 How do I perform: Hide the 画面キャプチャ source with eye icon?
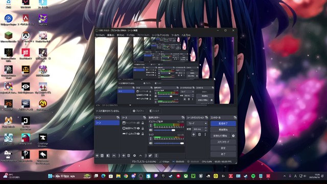click(138, 128)
